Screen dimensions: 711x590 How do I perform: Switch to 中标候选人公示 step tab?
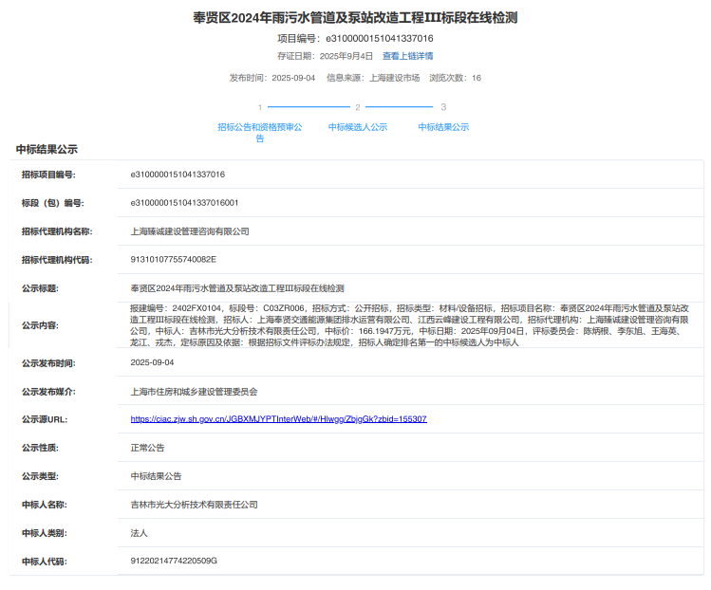tap(358, 126)
